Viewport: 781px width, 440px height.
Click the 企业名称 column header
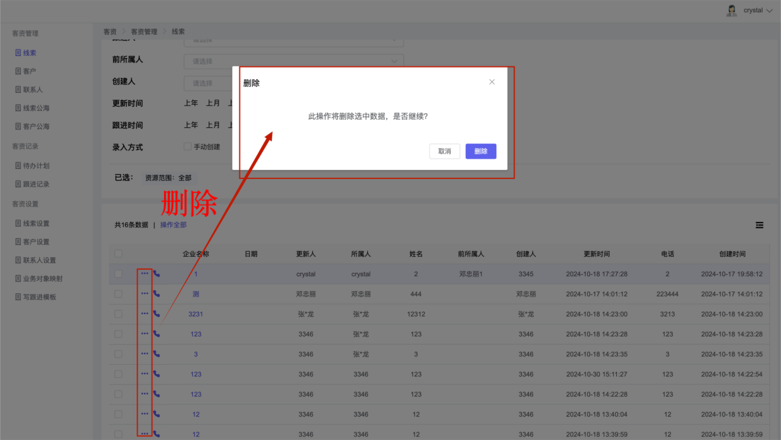coord(196,254)
